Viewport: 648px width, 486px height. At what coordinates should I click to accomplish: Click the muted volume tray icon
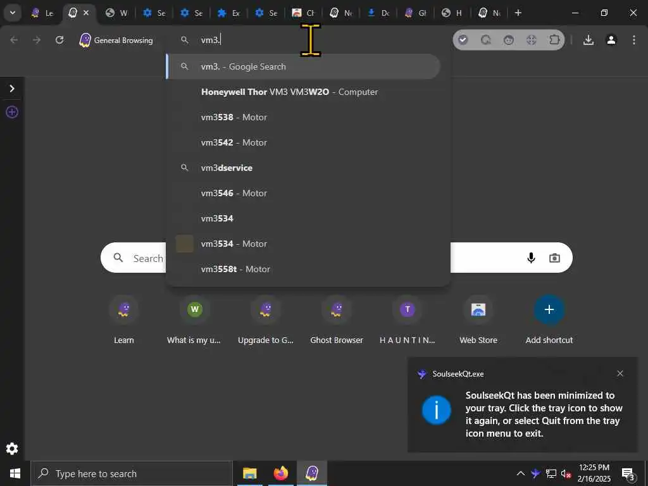[566, 473]
